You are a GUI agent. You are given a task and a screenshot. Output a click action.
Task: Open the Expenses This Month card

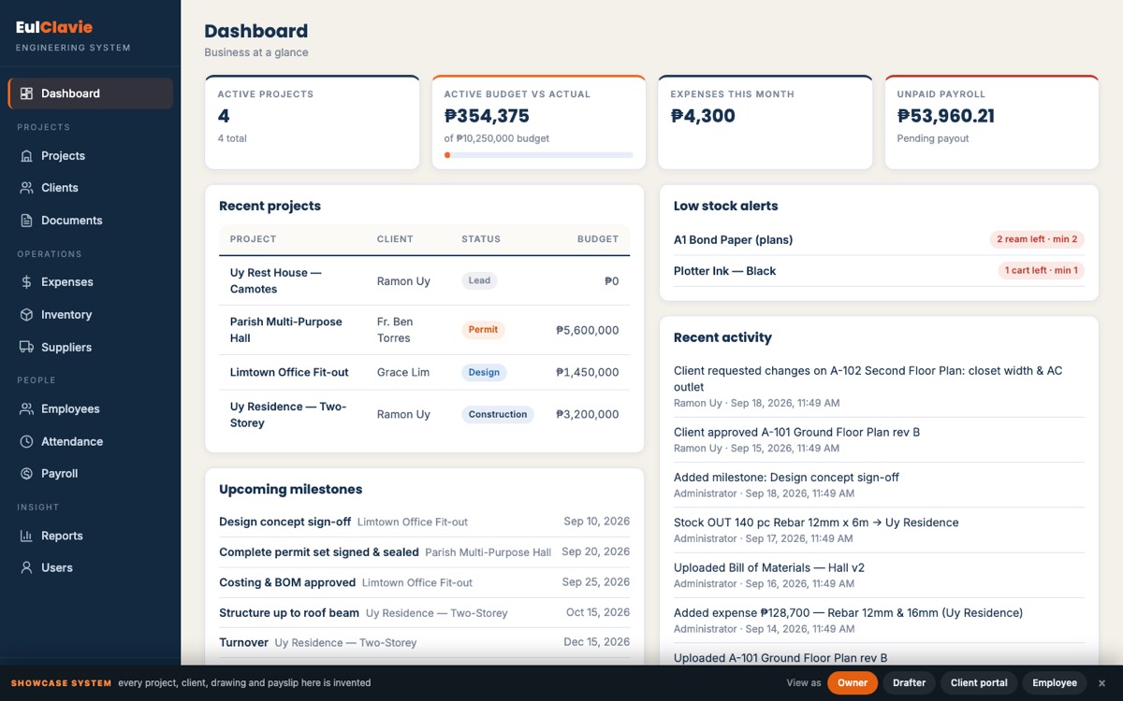point(765,122)
